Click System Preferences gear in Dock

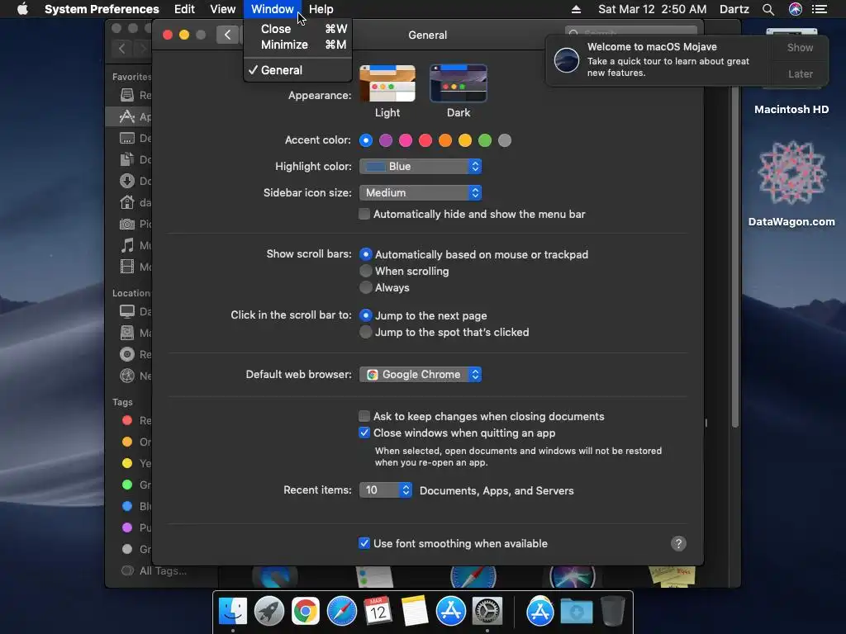coord(487,611)
